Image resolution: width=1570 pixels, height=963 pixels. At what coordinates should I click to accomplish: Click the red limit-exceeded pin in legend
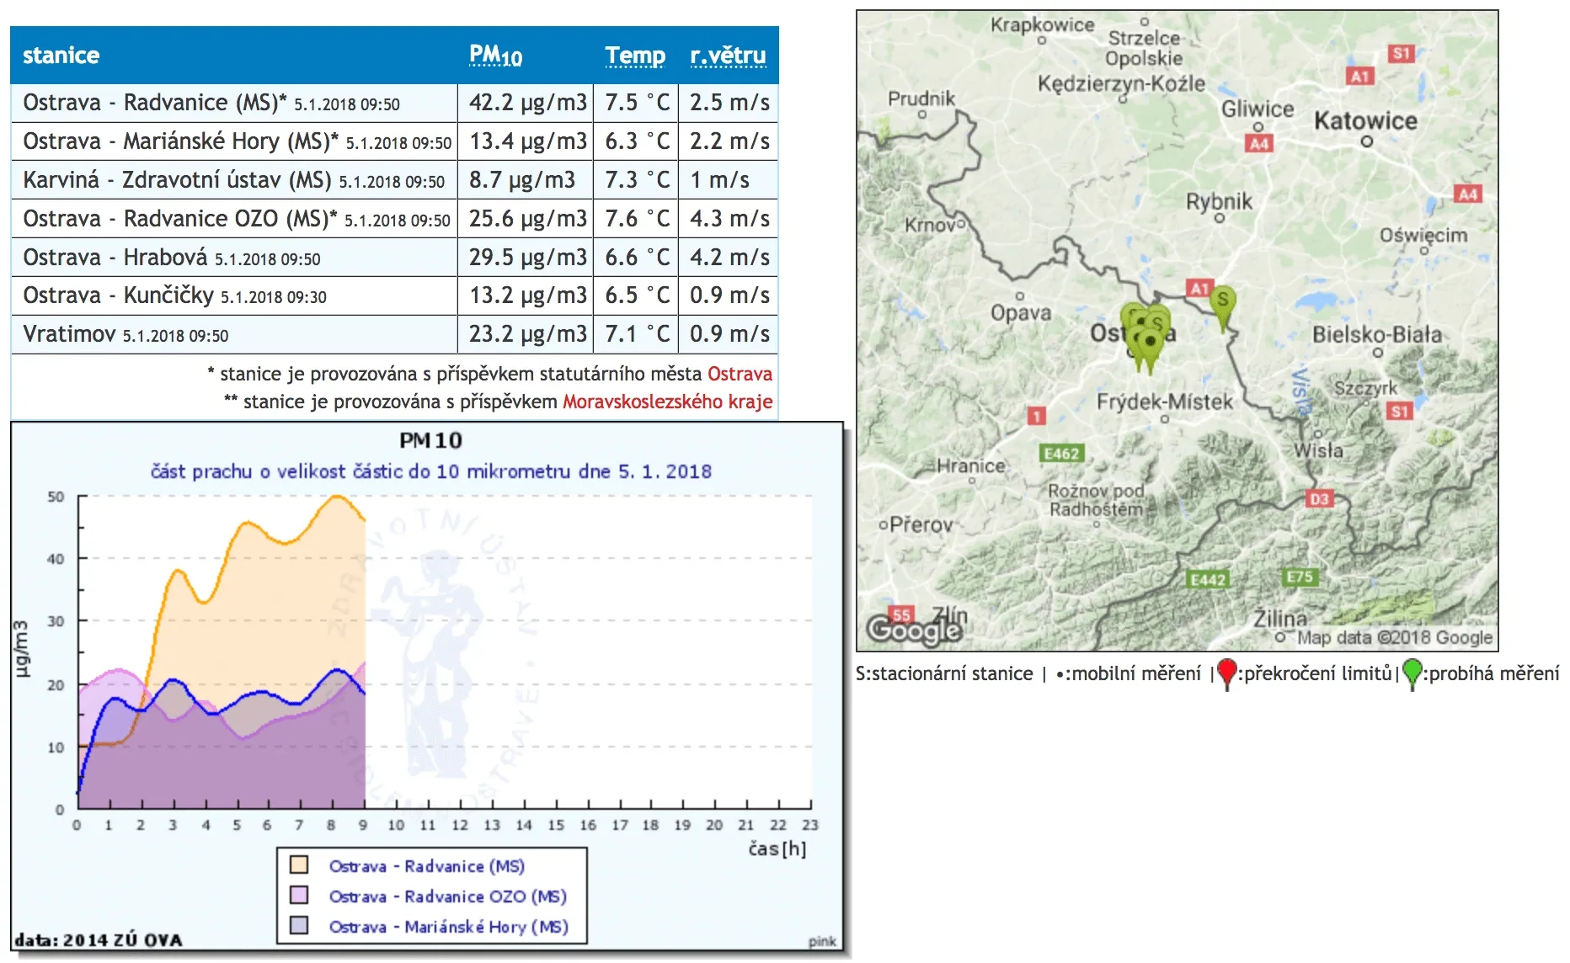click(x=1227, y=673)
